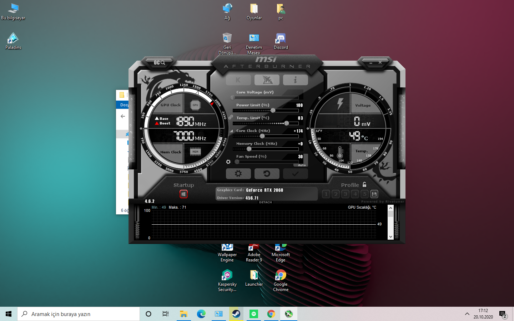Viewport: 514px width, 321px height.
Task: Select profile slot 5
Action: [x=364, y=194]
